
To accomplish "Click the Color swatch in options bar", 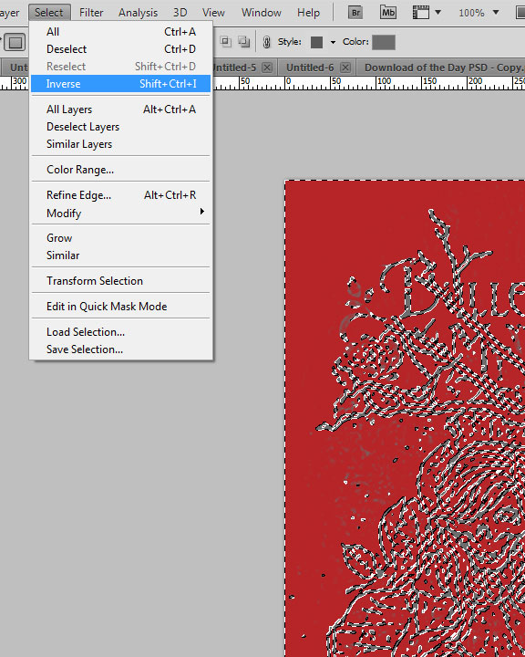I will [x=384, y=42].
